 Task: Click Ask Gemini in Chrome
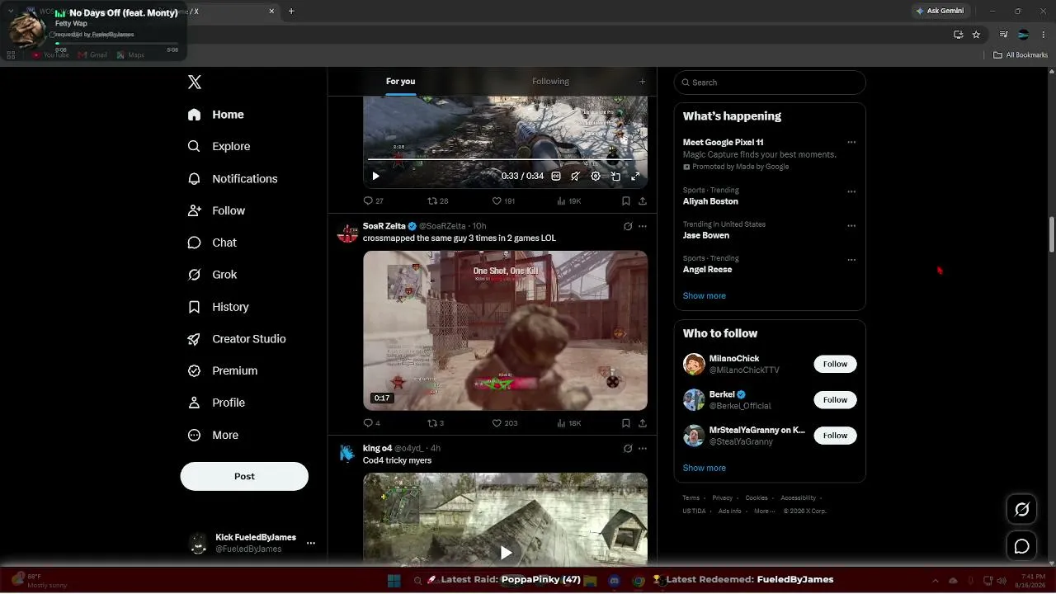tap(939, 11)
